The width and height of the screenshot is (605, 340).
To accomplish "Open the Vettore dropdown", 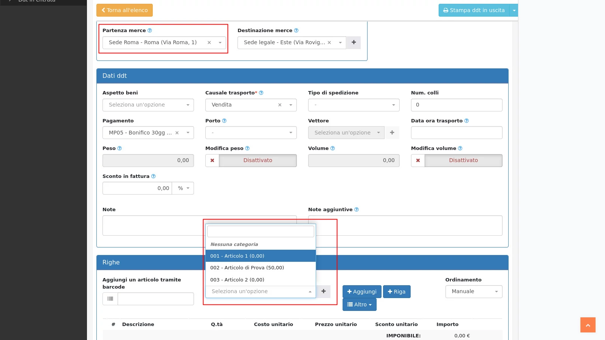I will (346, 133).
